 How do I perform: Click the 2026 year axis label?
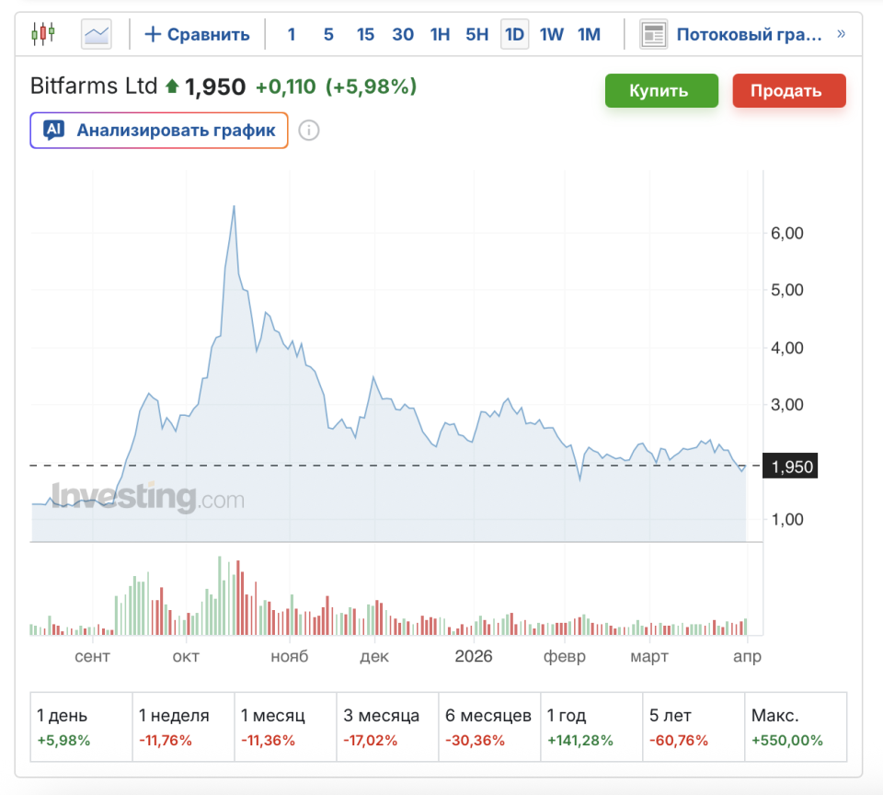pos(474,656)
